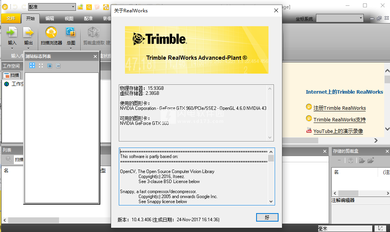Expand the arrow under 输入
Screen dimensions: 390x232
click(12, 49)
